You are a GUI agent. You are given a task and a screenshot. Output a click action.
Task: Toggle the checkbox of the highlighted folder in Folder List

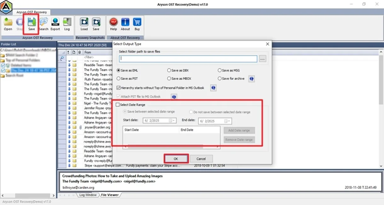click(x=3, y=70)
